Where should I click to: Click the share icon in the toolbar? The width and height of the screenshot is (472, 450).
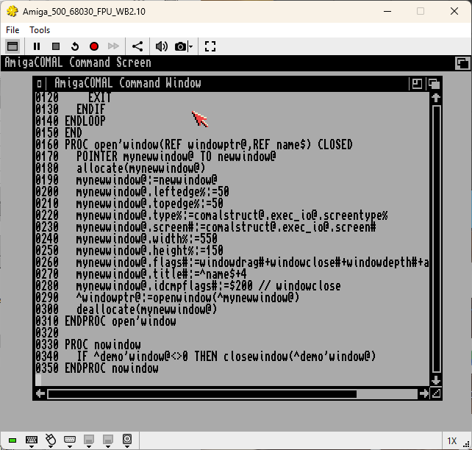coord(137,46)
